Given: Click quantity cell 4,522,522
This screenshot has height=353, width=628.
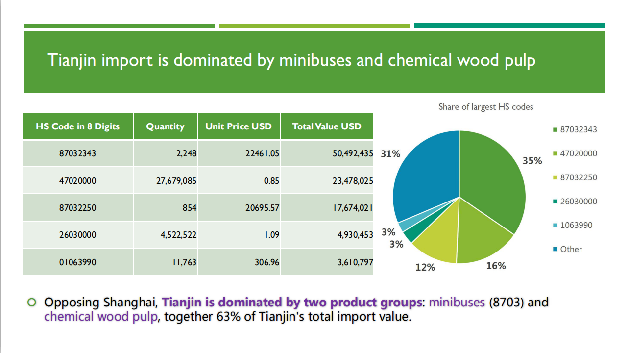Looking at the screenshot, I should (x=166, y=234).
